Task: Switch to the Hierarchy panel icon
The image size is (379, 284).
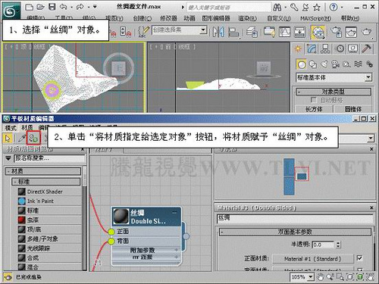Action: (325, 48)
